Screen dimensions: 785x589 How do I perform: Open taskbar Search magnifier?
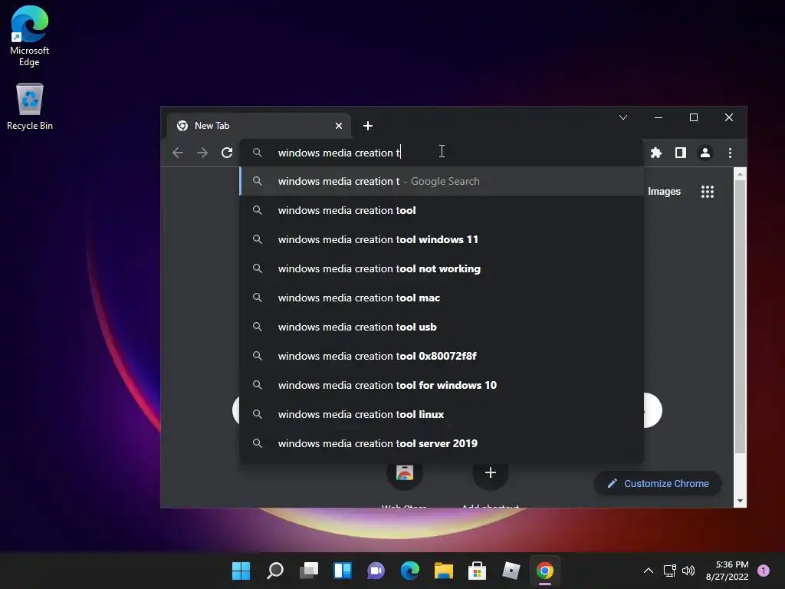pyautogui.click(x=275, y=571)
